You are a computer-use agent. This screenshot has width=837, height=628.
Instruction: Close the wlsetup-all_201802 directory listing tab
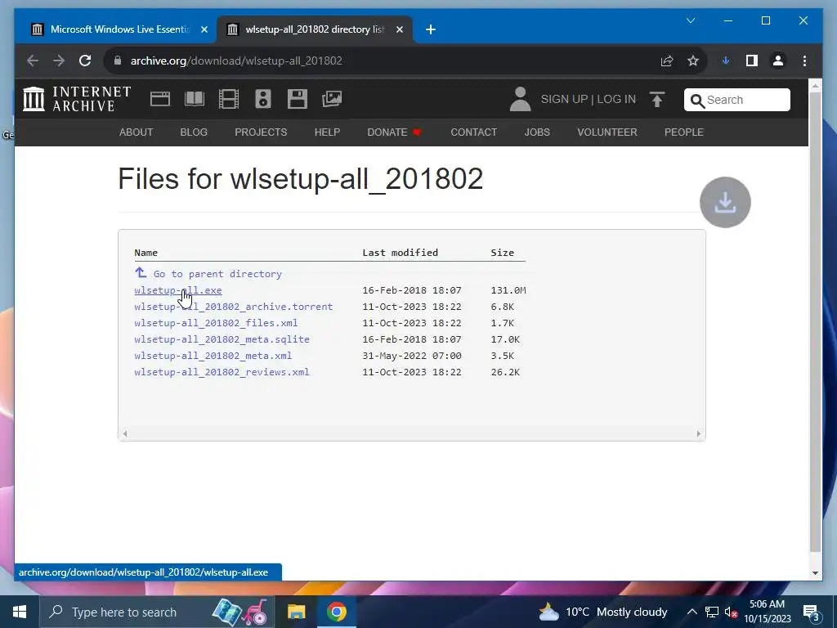(x=399, y=29)
